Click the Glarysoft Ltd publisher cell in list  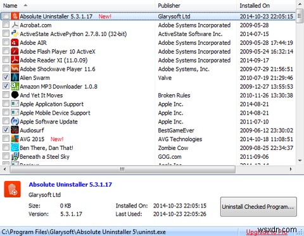tap(174, 16)
